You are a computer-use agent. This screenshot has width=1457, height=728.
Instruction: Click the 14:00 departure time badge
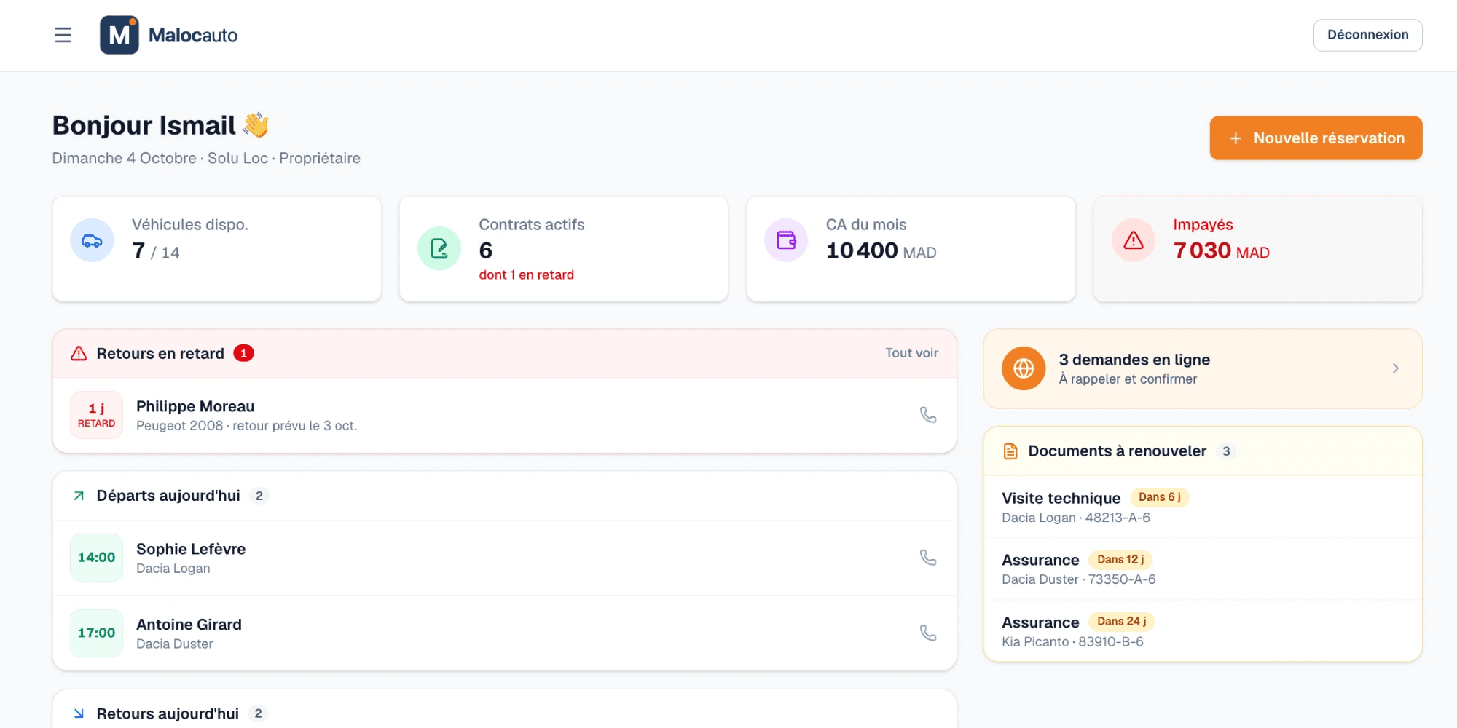click(96, 558)
